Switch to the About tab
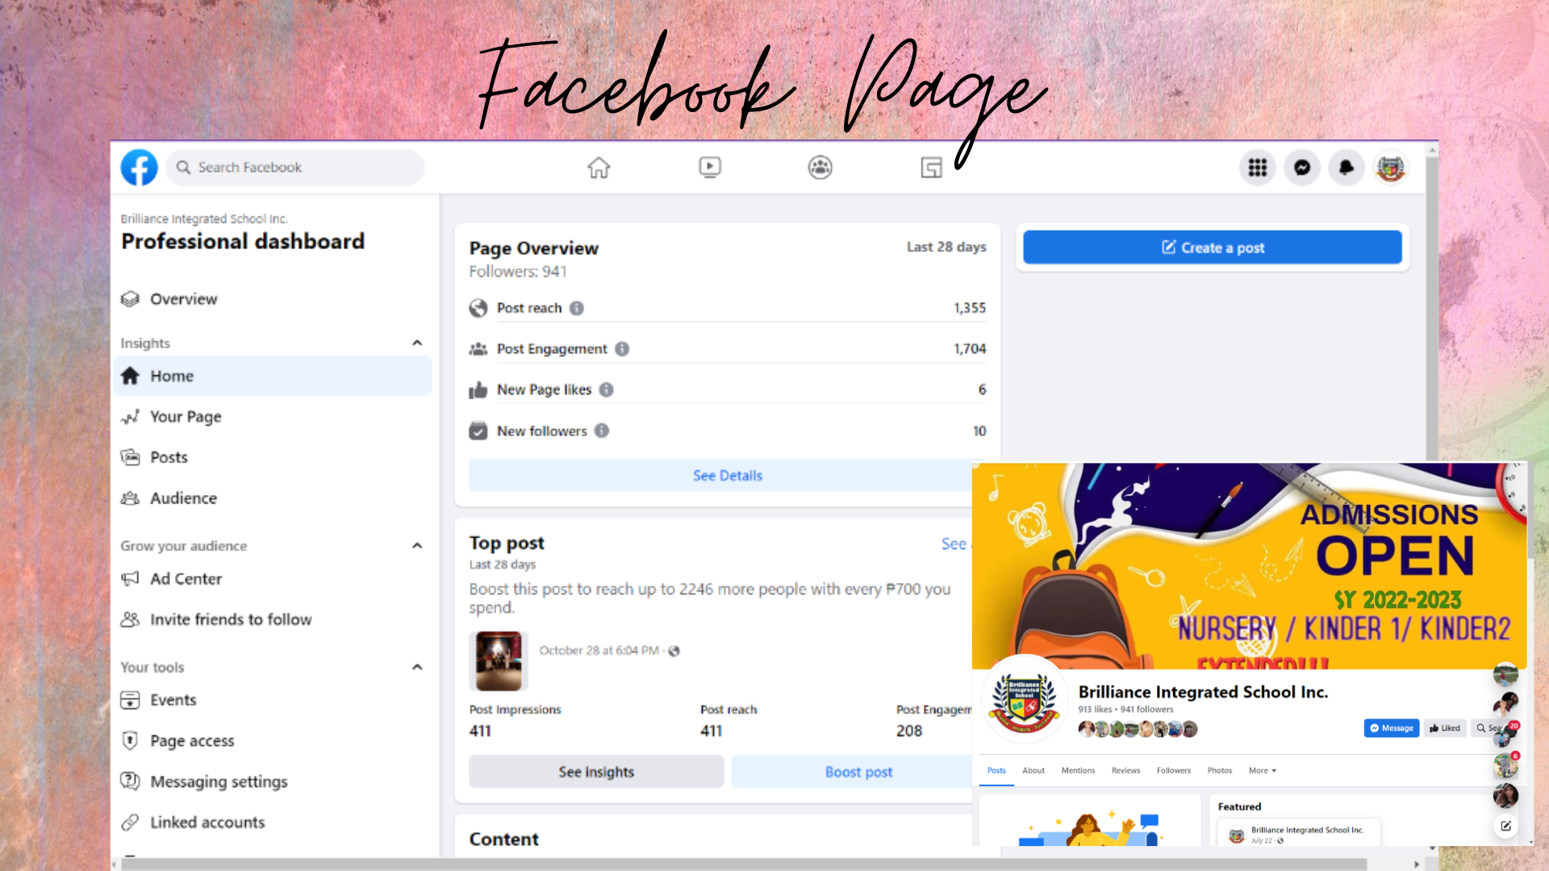This screenshot has height=871, width=1549. pyautogui.click(x=1033, y=770)
